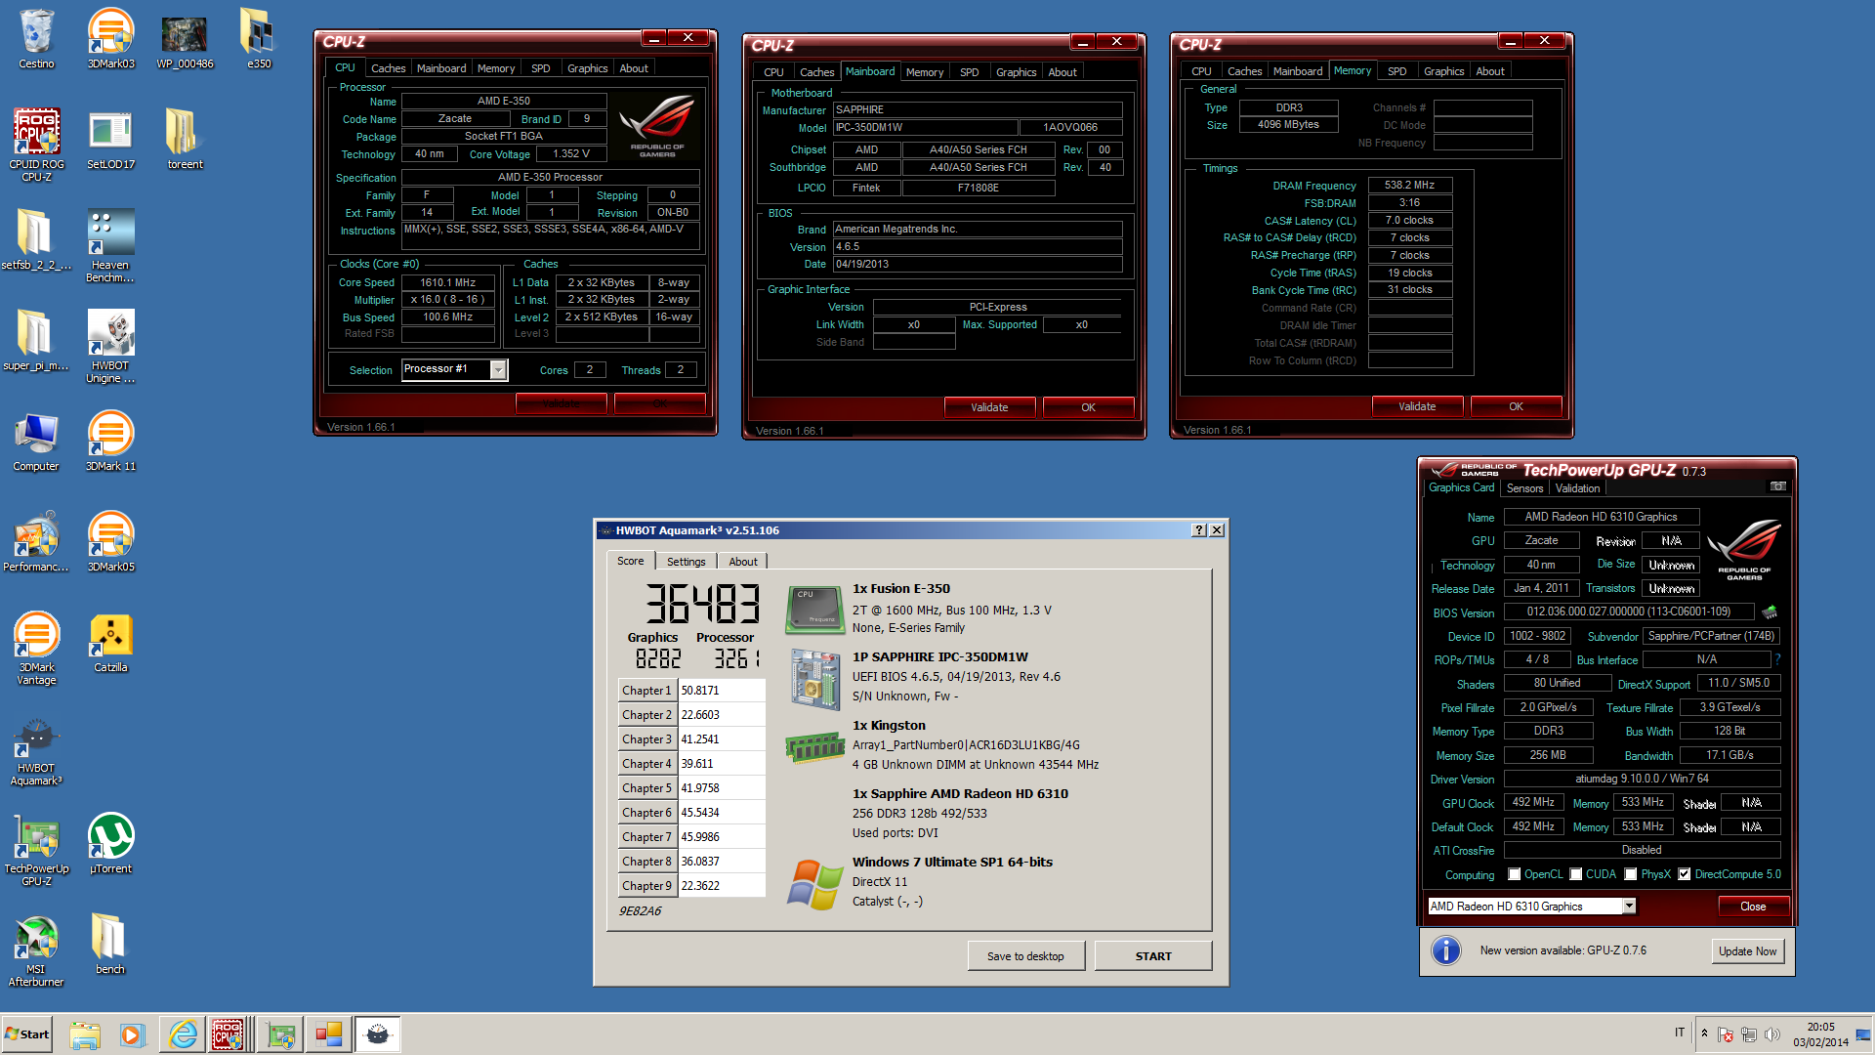Click the GPU-Z BIOS save chip icon
Screen dimensions: 1875x1055
pyautogui.click(x=1770, y=612)
